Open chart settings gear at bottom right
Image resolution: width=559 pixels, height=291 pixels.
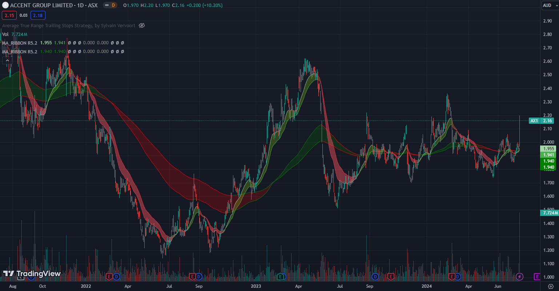550,286
